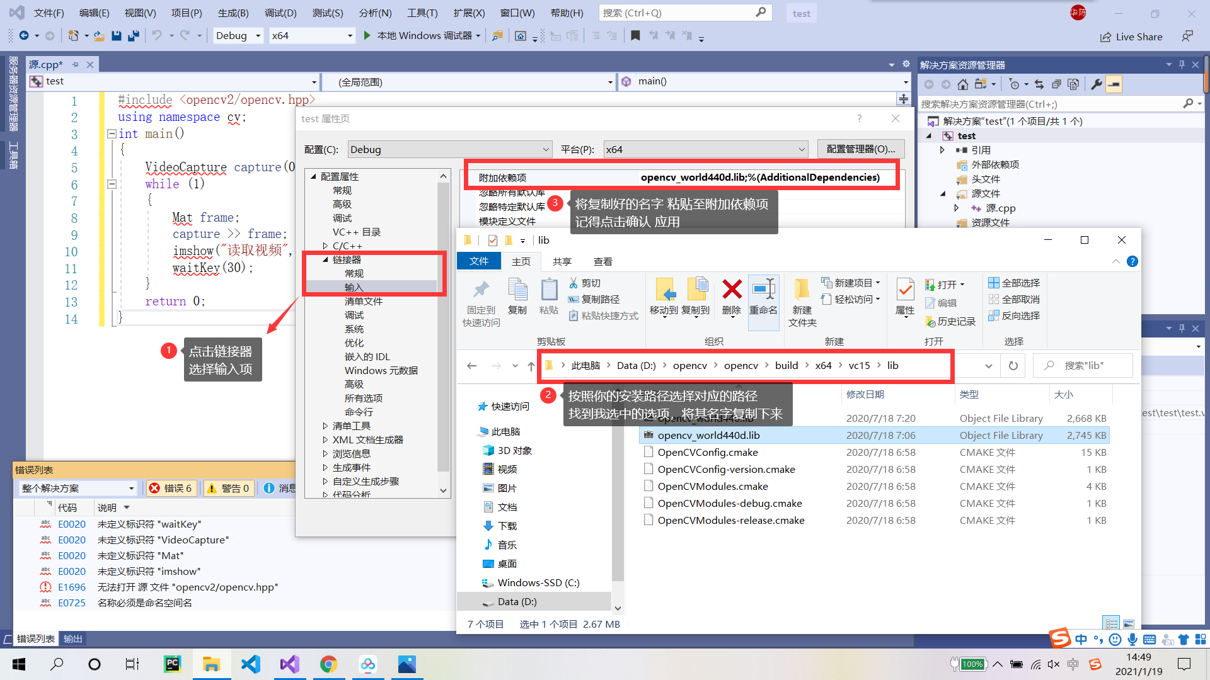The height and width of the screenshot is (680, 1210).
Task: Click the search lib input box
Action: [x=1083, y=366]
